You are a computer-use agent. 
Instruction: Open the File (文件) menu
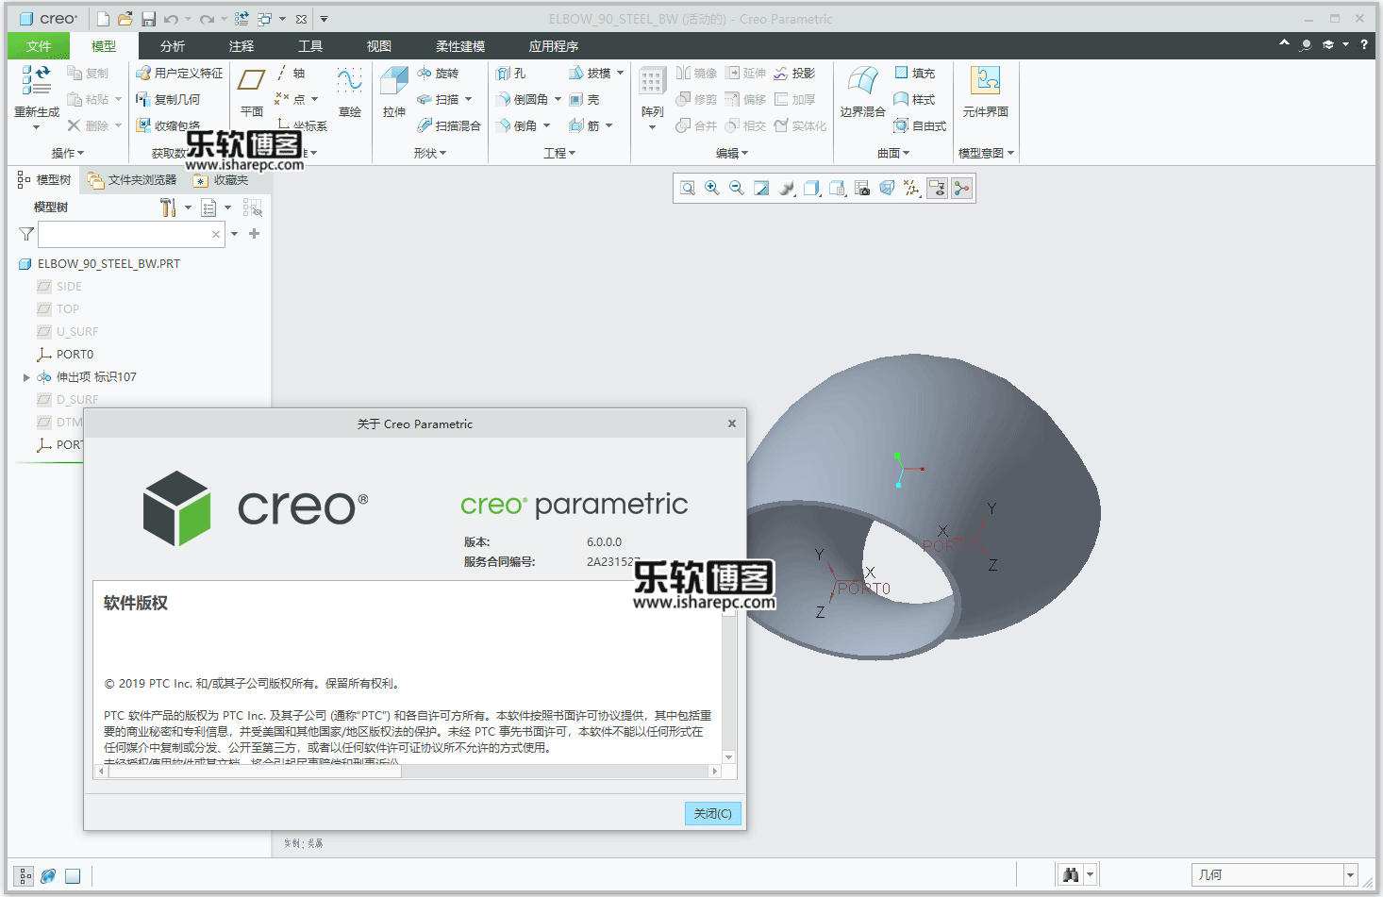pos(39,46)
